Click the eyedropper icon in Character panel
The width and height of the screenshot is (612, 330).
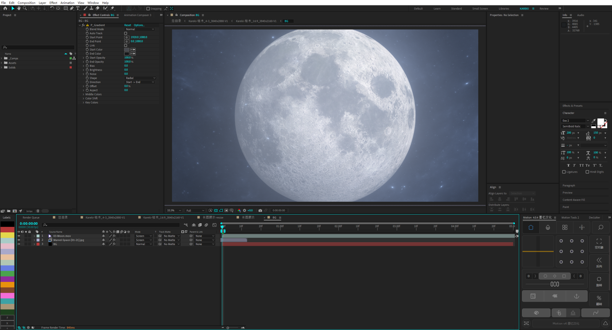[593, 121]
